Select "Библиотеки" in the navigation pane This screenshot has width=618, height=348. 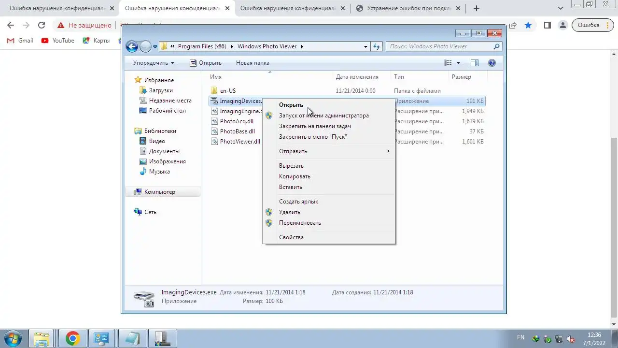(x=160, y=131)
